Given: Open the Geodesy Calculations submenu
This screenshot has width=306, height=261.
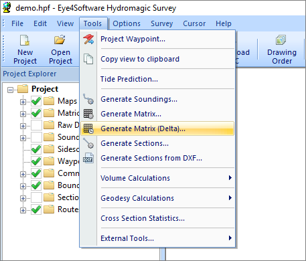Looking at the screenshot, I should pos(157,198).
